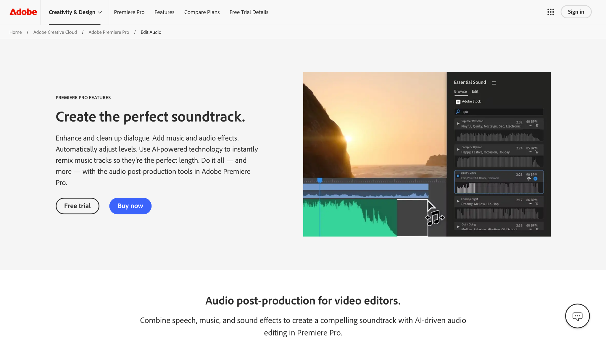Click the Free trial button
Screen dimensions: 606x345
coord(78,206)
